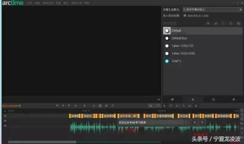Open the 文件 menu
The image size is (244, 144).
(30, 3)
